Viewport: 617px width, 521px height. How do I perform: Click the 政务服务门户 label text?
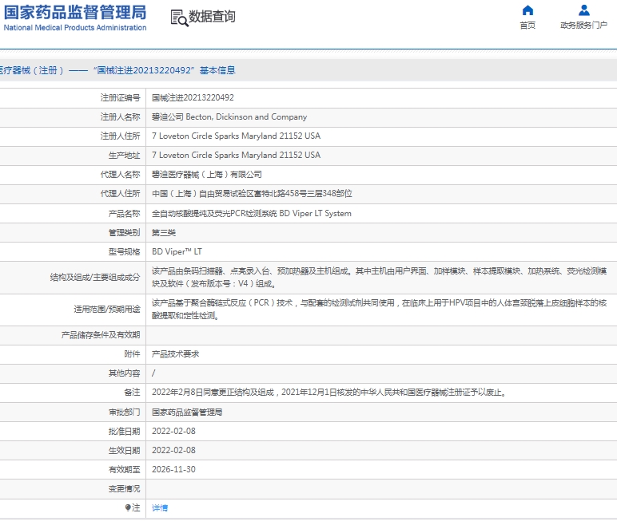[584, 26]
